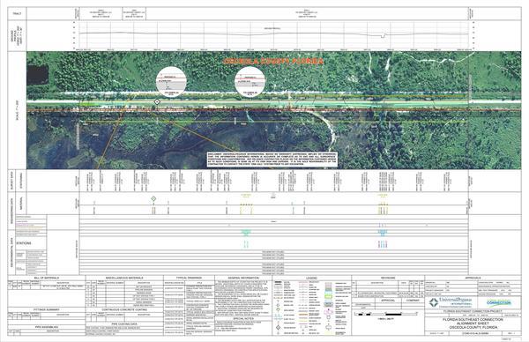Click the Approvals block heading
This screenshot has height=342, width=529.
coord(473,278)
